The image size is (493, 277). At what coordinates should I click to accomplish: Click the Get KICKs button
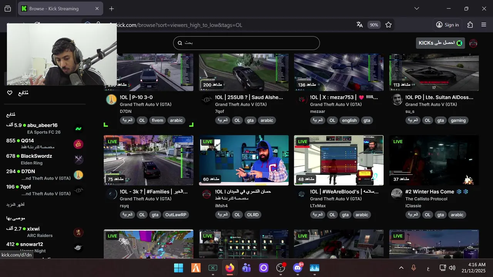(x=440, y=43)
